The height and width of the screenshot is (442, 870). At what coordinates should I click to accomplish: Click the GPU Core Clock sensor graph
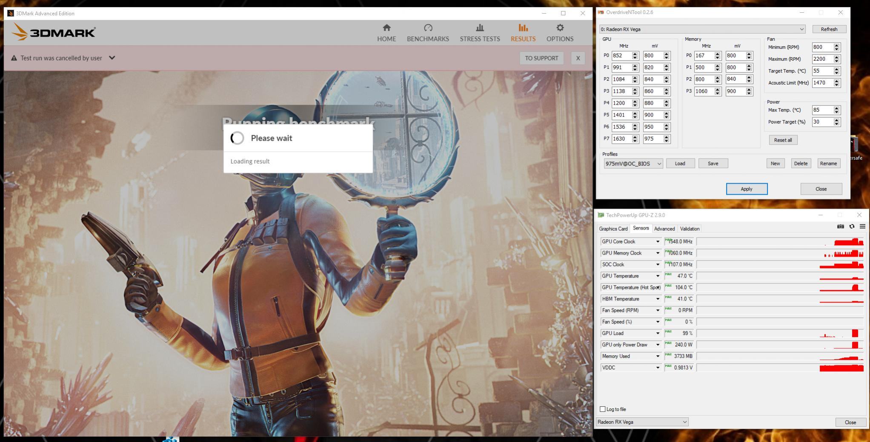click(x=781, y=241)
